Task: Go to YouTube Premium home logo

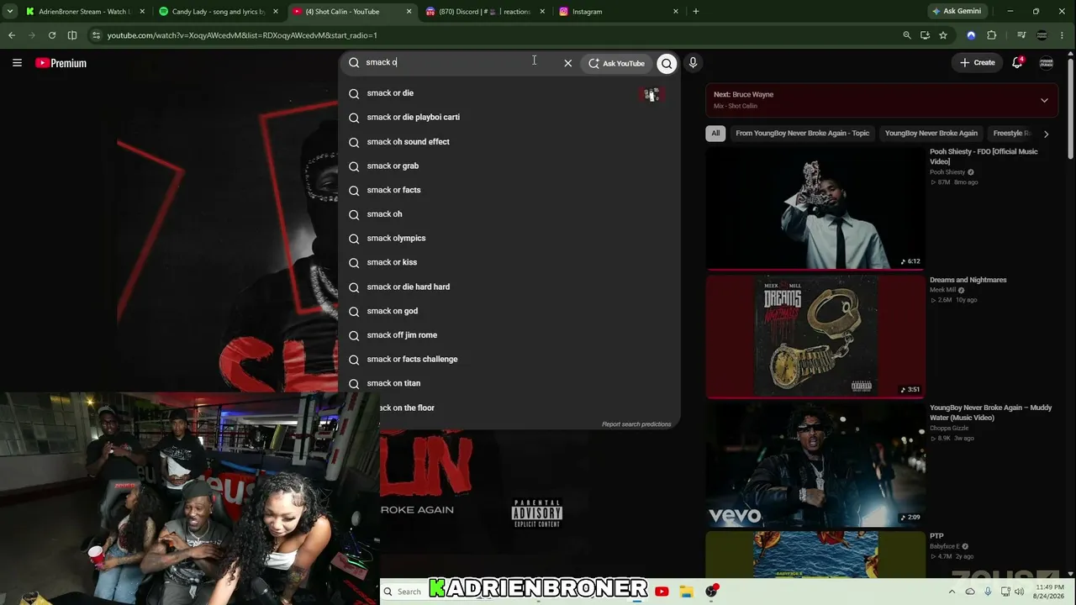Action: coord(61,63)
